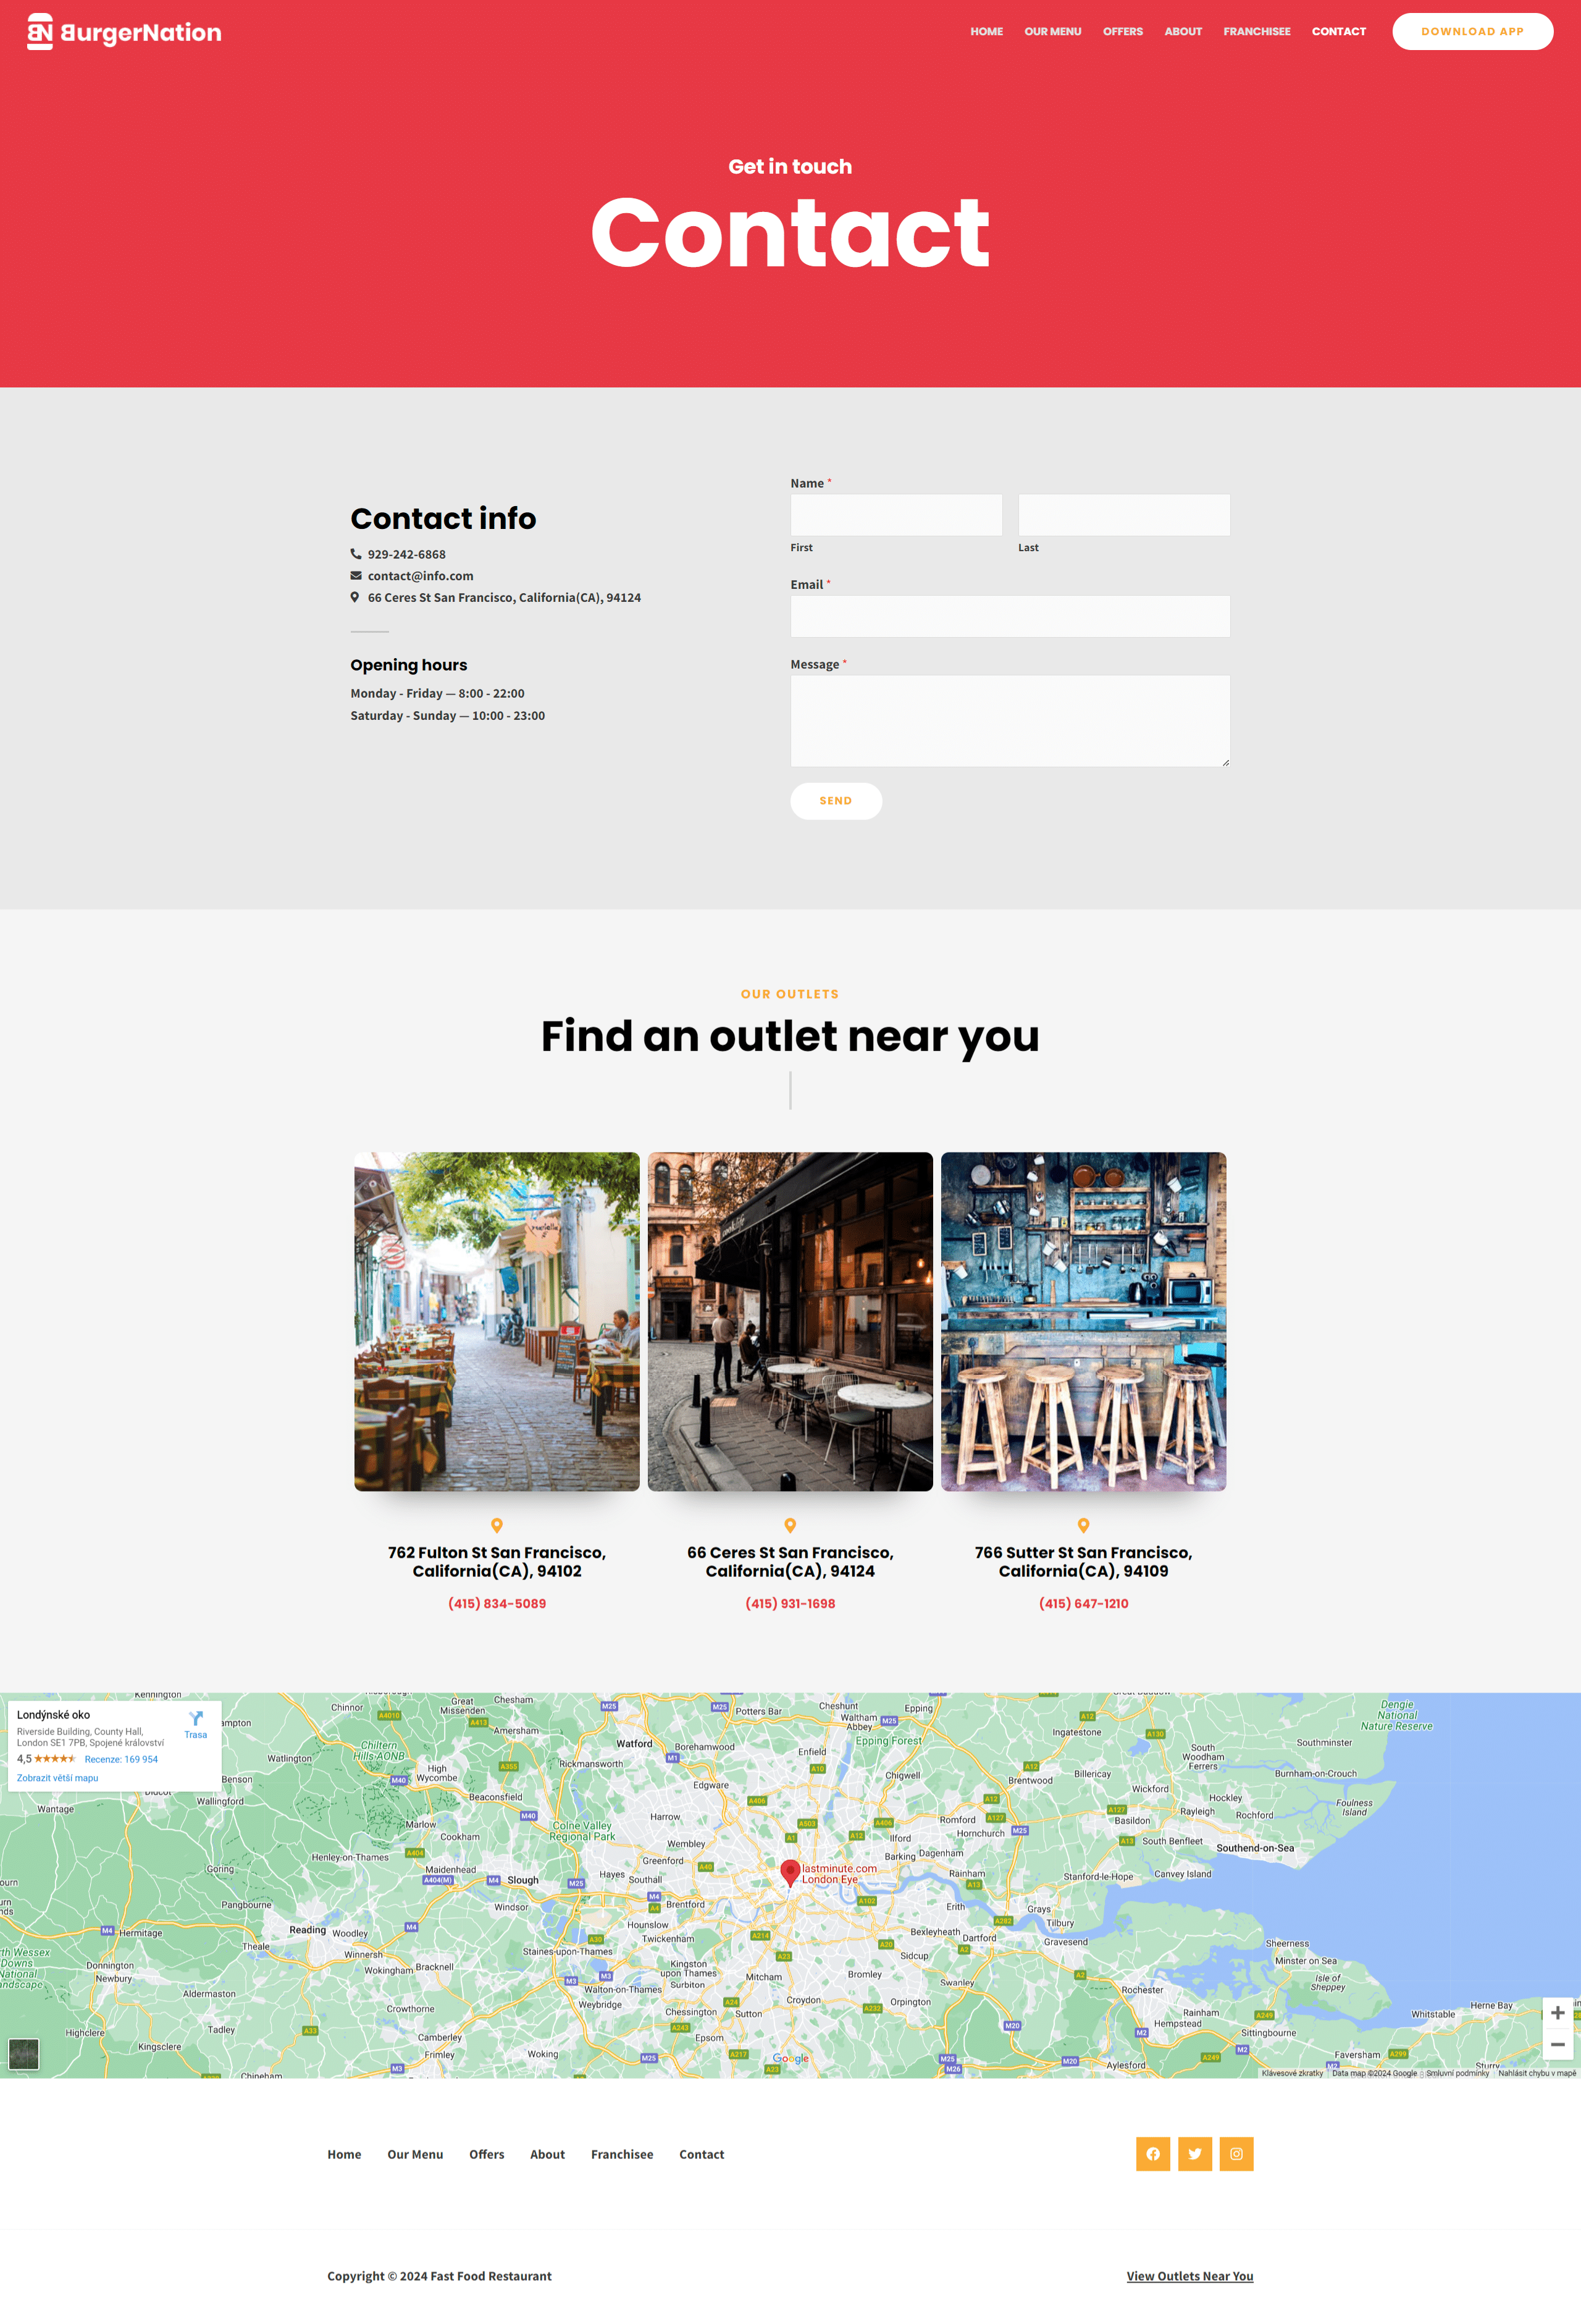
Task: Click the envelope icon beside contact email
Action: coord(356,576)
